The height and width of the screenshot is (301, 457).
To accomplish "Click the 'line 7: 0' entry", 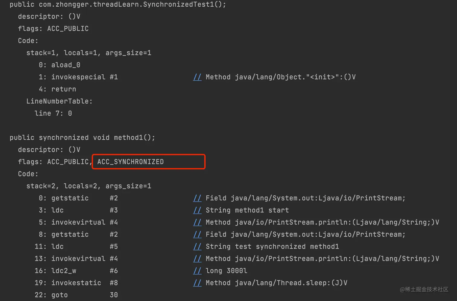I will [x=53, y=113].
